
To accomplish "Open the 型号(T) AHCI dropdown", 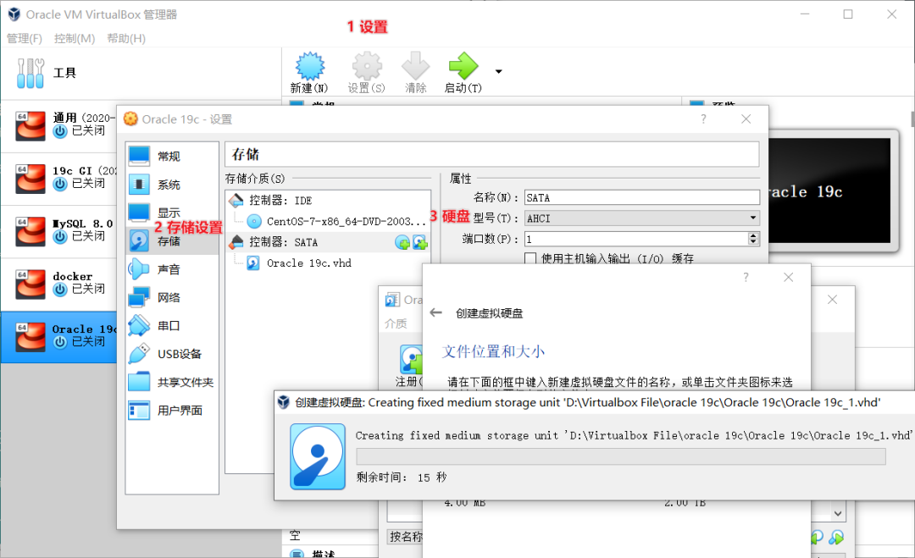I will click(x=642, y=218).
